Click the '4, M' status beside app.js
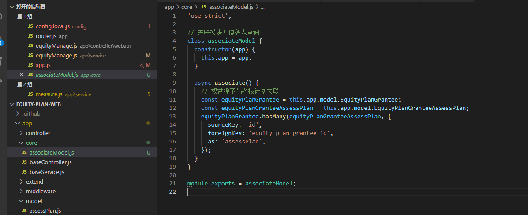 [x=145, y=65]
